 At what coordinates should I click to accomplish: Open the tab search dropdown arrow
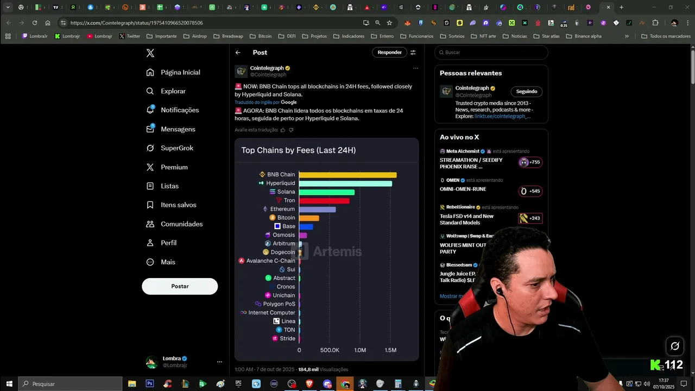tap(8, 8)
